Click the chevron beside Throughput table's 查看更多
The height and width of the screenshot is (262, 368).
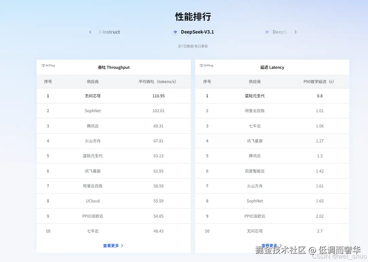[122, 246]
